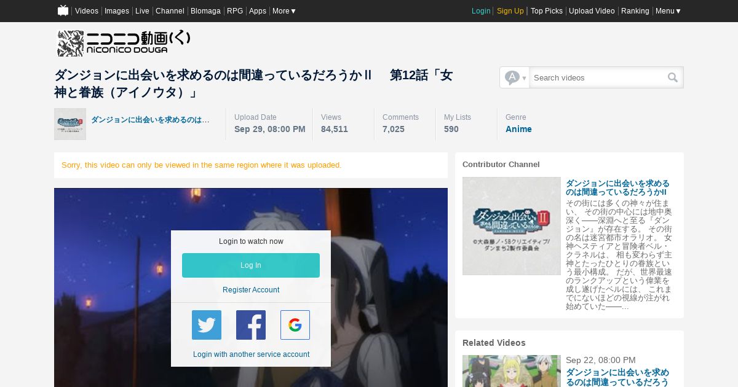Open Top Picks page
The image size is (738, 387).
[547, 11]
